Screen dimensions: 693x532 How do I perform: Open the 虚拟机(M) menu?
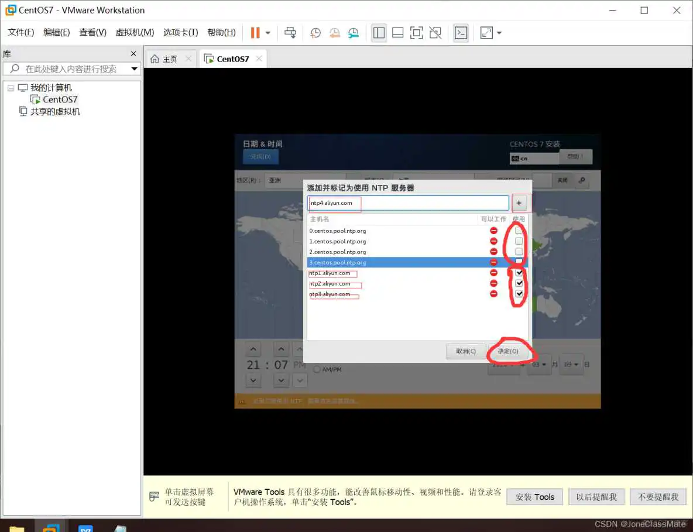click(x=135, y=32)
